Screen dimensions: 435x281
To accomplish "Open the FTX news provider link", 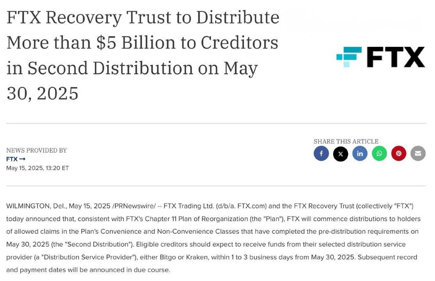I will [x=12, y=159].
